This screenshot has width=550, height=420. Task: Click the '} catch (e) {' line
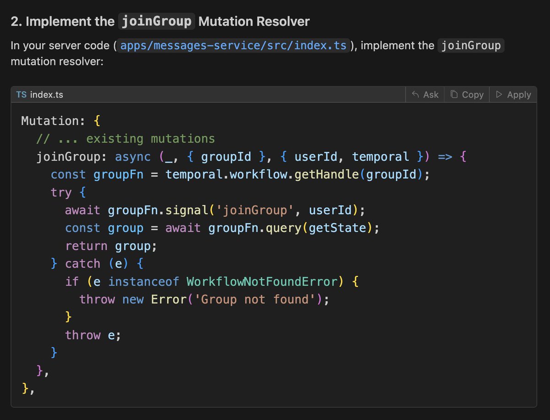[97, 264]
